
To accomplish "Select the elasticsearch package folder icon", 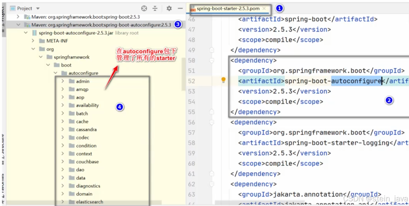I will click(71, 202).
